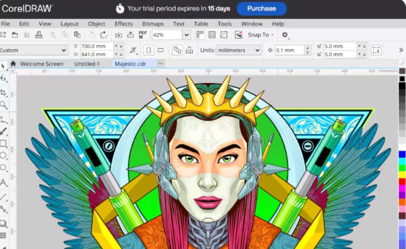The width and height of the screenshot is (406, 249).
Task: Open the 42% zoom level dropdown
Action: (x=186, y=35)
